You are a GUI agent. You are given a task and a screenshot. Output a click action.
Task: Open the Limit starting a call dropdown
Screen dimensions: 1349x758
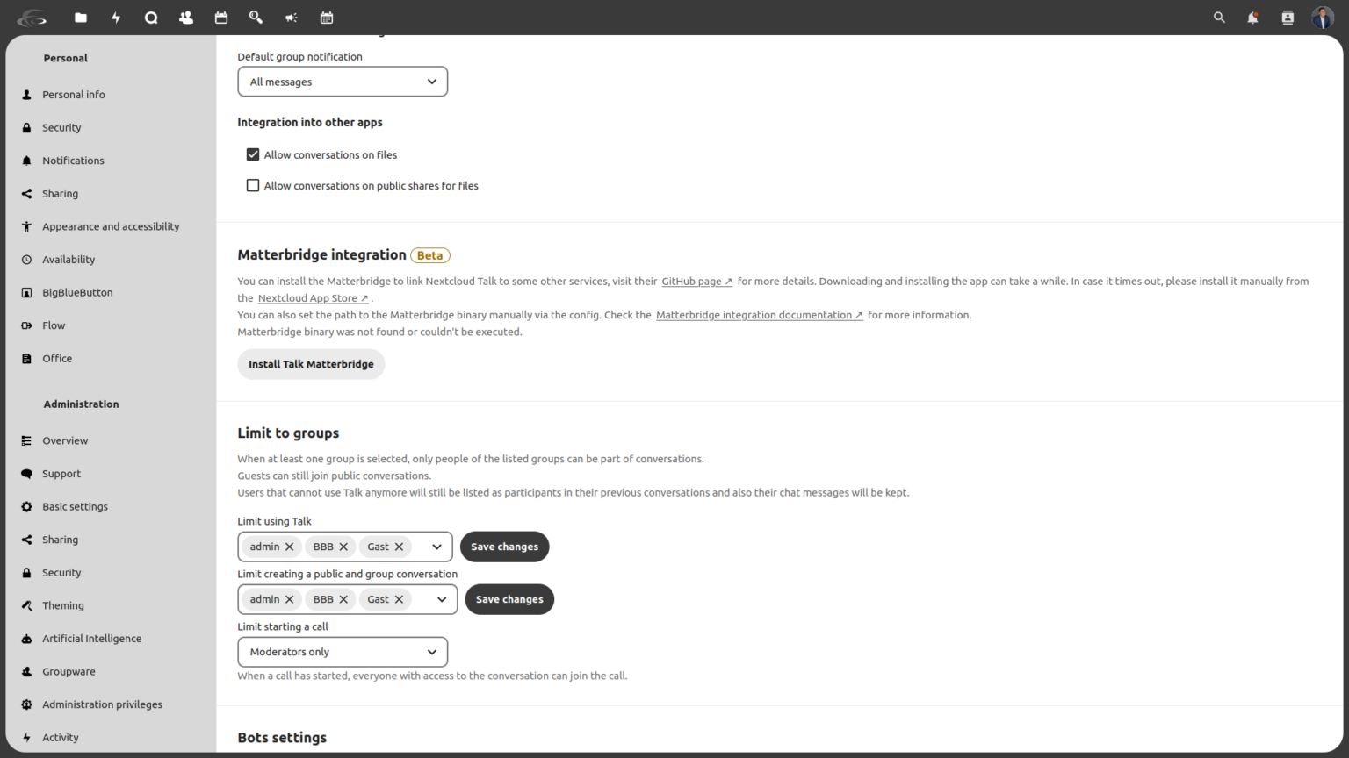[x=342, y=652]
